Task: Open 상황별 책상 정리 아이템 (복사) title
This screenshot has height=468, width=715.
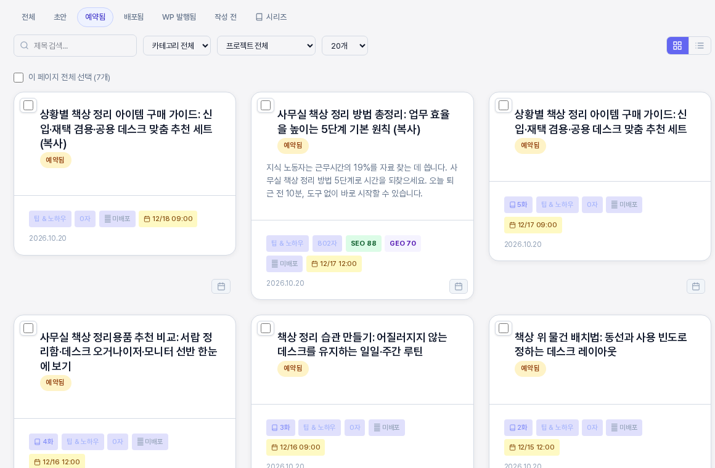Action: point(126,129)
